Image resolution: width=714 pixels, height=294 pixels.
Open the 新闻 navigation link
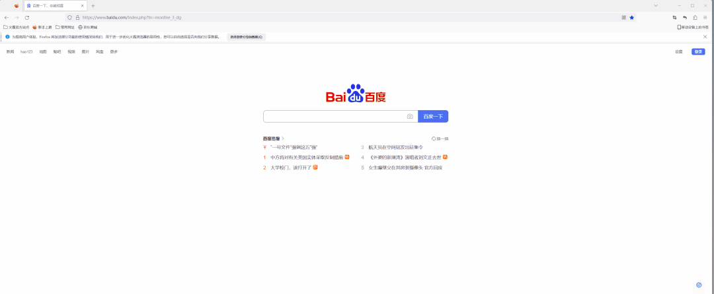[x=10, y=51]
